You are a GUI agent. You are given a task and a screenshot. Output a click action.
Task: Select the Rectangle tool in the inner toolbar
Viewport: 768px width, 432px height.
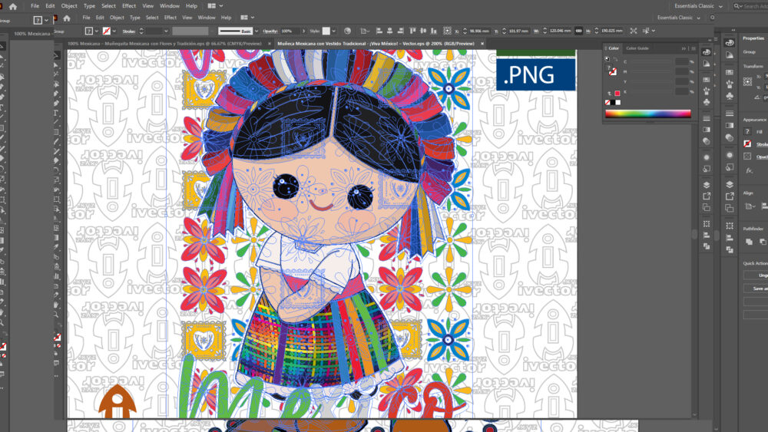coord(56,132)
